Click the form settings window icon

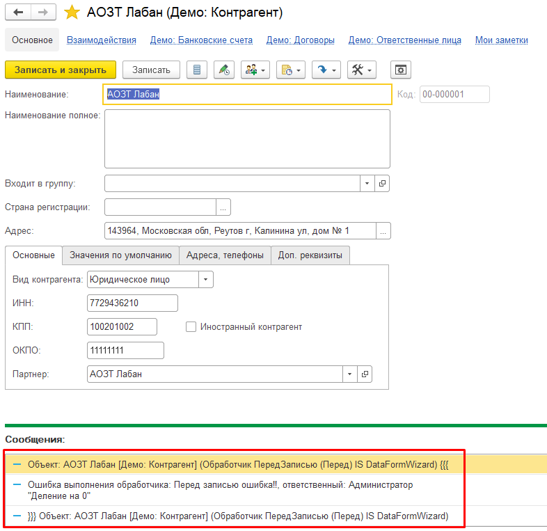(x=400, y=70)
